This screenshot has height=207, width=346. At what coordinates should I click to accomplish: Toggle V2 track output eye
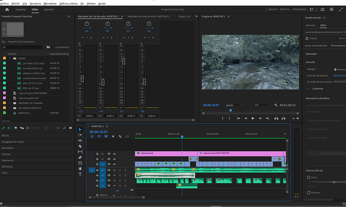pos(114,159)
